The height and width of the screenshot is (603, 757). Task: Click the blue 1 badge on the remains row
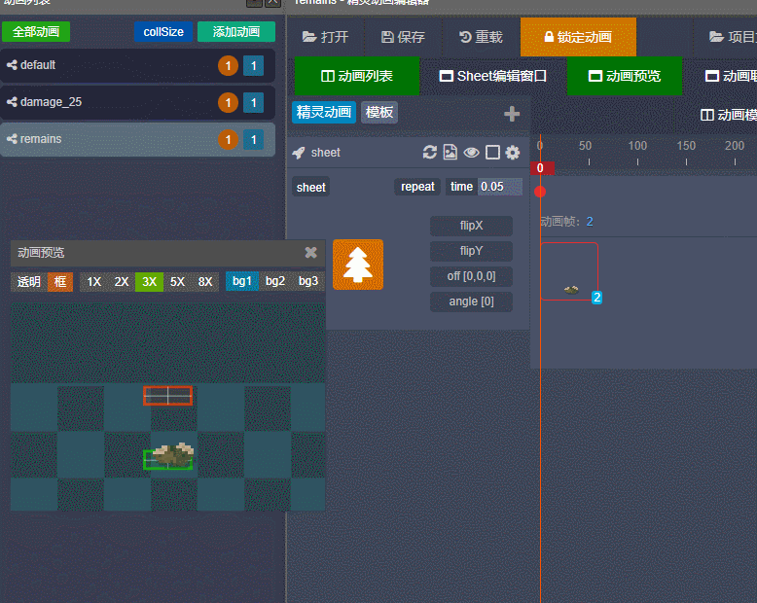pos(253,139)
